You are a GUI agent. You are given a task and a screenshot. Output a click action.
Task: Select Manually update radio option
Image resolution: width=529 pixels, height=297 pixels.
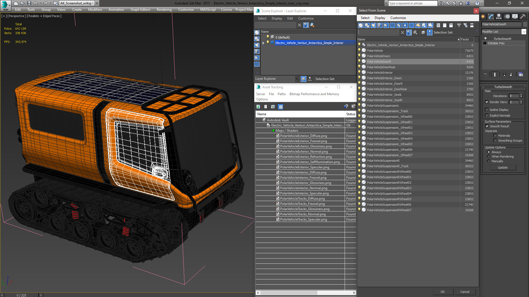488,161
